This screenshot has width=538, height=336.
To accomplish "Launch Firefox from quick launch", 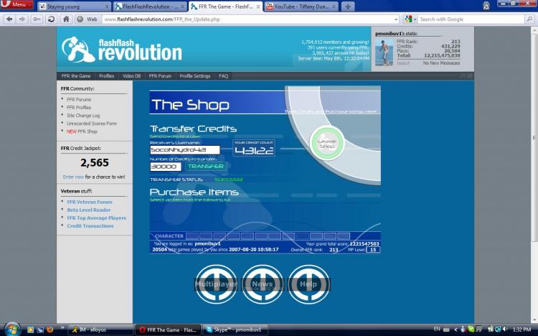I will tap(49, 330).
